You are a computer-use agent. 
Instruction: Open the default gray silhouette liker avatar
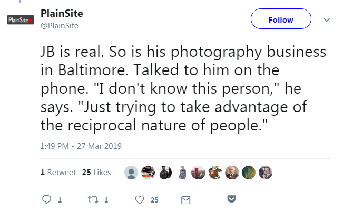point(132,173)
